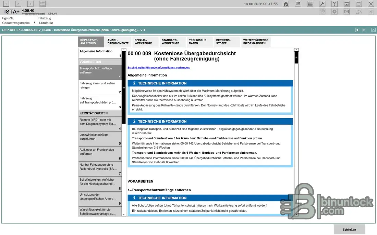Select session slot 1 icon
The height and width of the screenshot is (235, 377).
[x=6, y=4]
